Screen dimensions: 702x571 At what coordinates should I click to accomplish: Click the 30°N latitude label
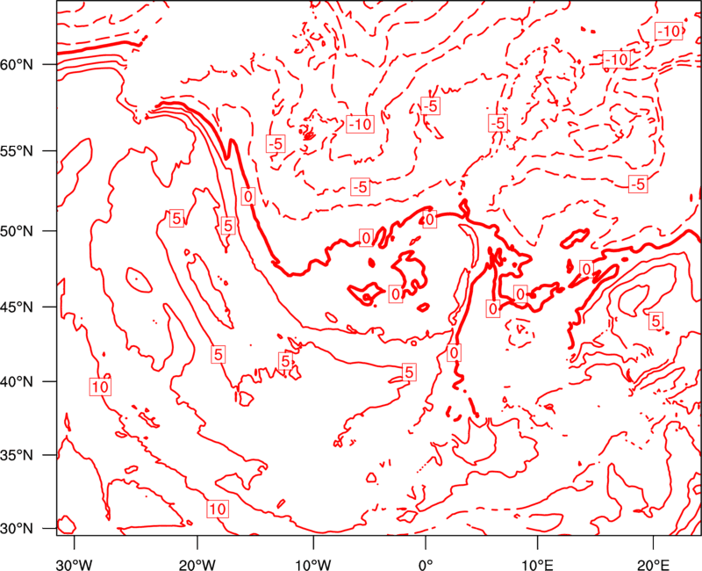(x=17, y=529)
